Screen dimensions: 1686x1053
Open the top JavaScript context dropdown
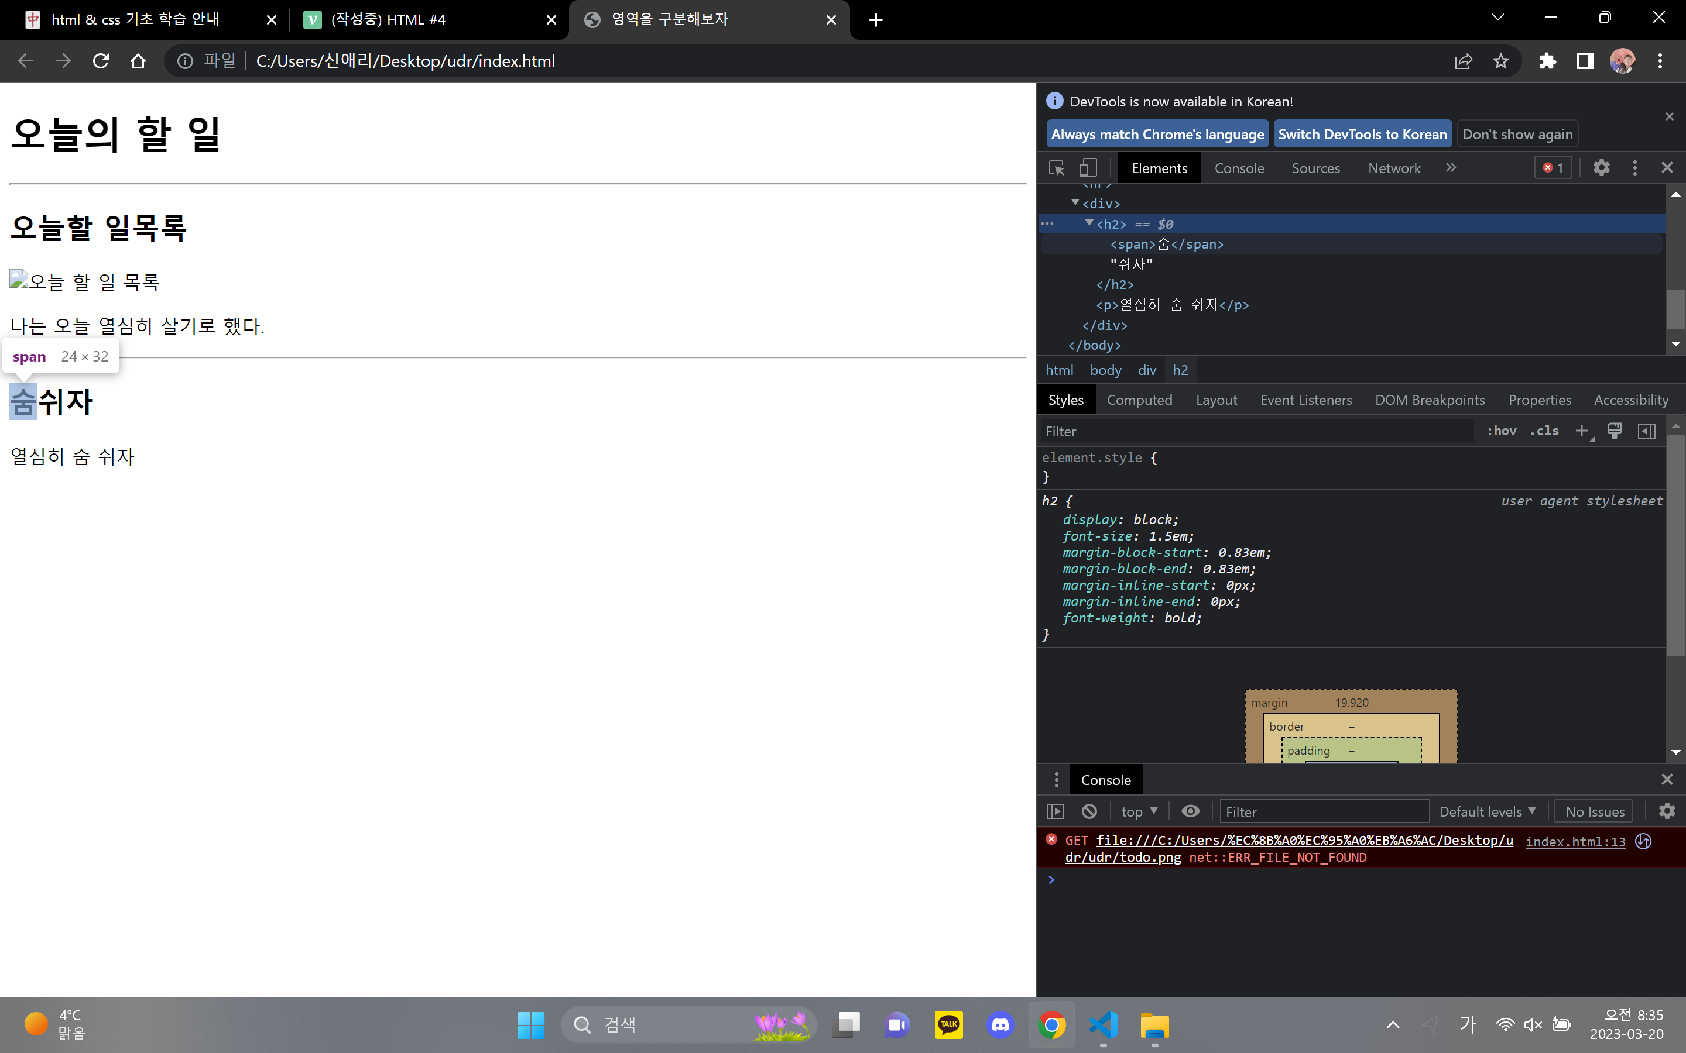pos(1139,811)
